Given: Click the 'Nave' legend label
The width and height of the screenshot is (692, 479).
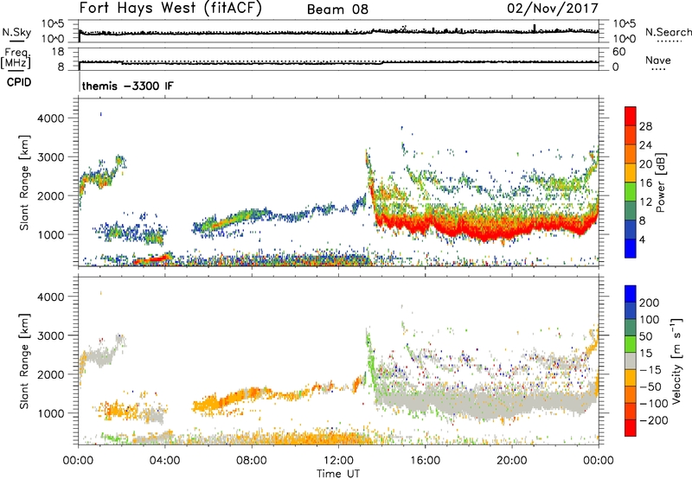Looking at the screenshot, I should [657, 60].
